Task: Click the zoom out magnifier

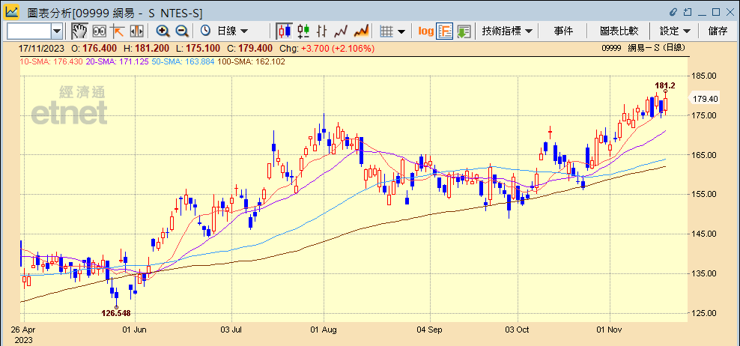Action: pos(181,31)
